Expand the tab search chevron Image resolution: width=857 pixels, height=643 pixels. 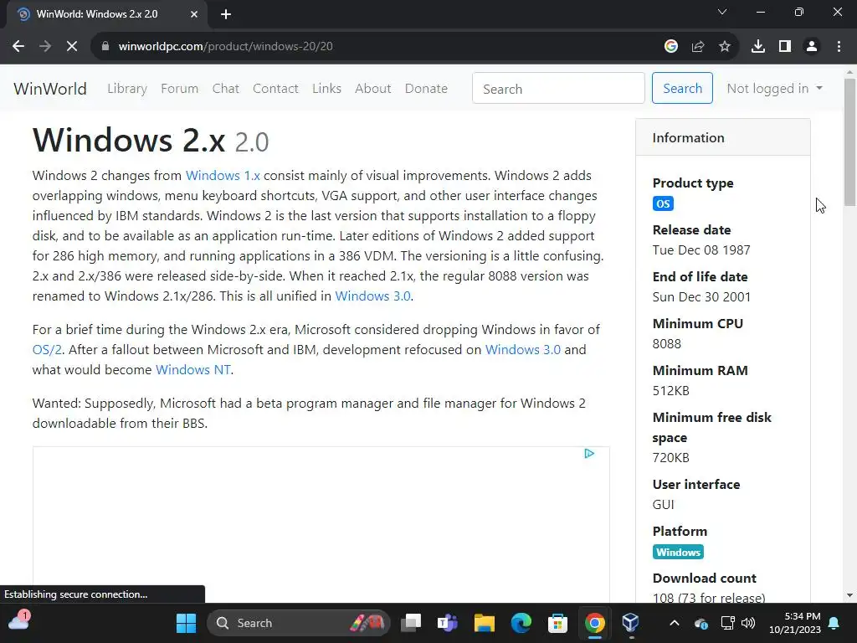coord(722,12)
